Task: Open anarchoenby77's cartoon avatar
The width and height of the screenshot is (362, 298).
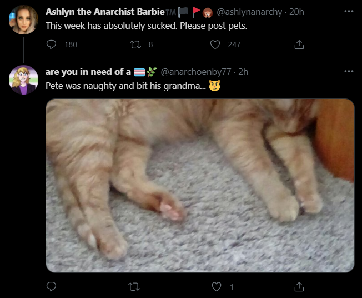Action: tap(23, 80)
